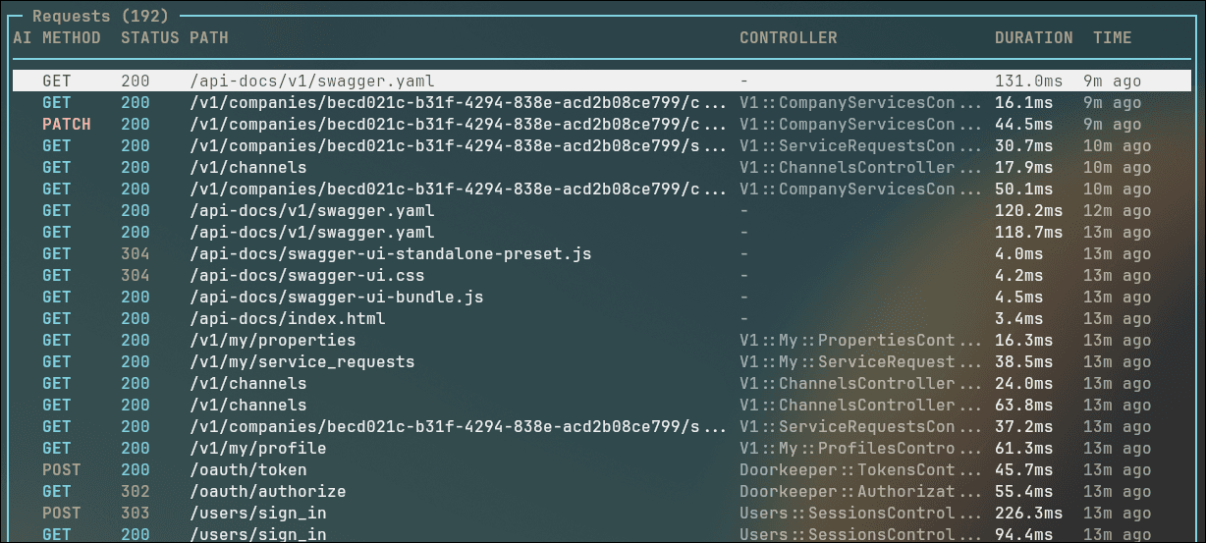Image resolution: width=1206 pixels, height=543 pixels.
Task: Click the AI column header
Action: pyautogui.click(x=23, y=38)
